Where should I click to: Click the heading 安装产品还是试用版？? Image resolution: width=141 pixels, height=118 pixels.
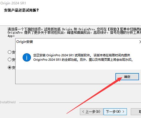tap(21, 10)
